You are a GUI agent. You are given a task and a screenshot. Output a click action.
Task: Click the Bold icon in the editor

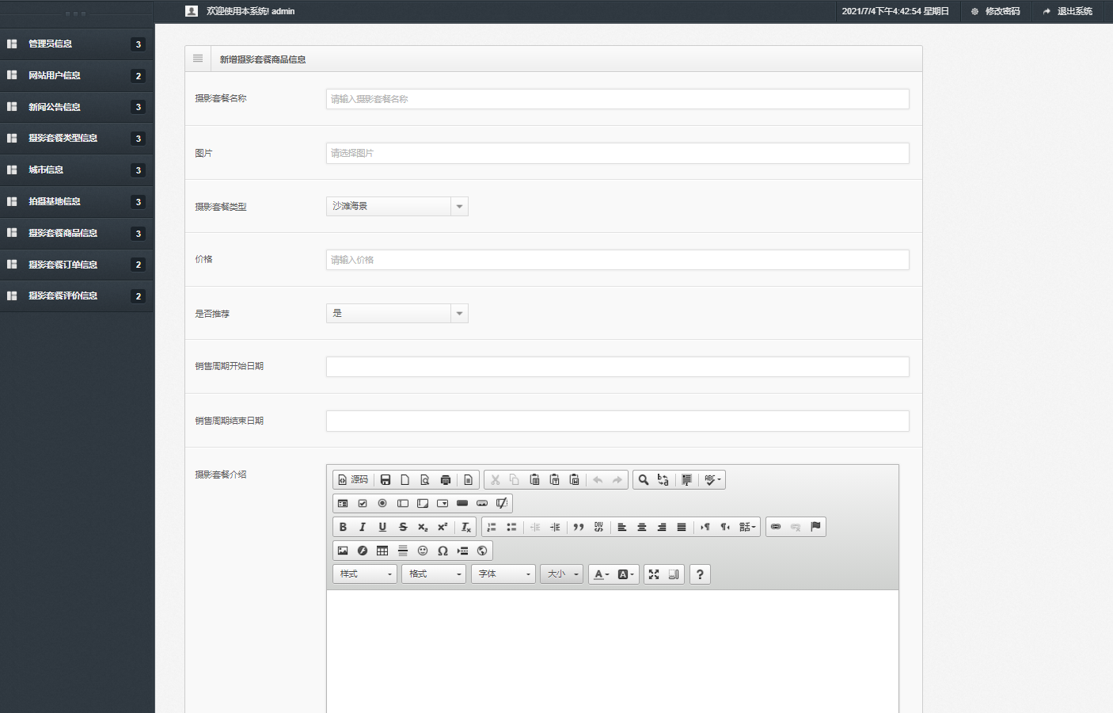point(343,527)
